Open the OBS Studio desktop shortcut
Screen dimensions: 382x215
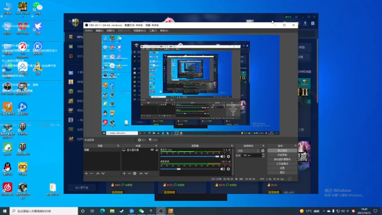point(8,88)
